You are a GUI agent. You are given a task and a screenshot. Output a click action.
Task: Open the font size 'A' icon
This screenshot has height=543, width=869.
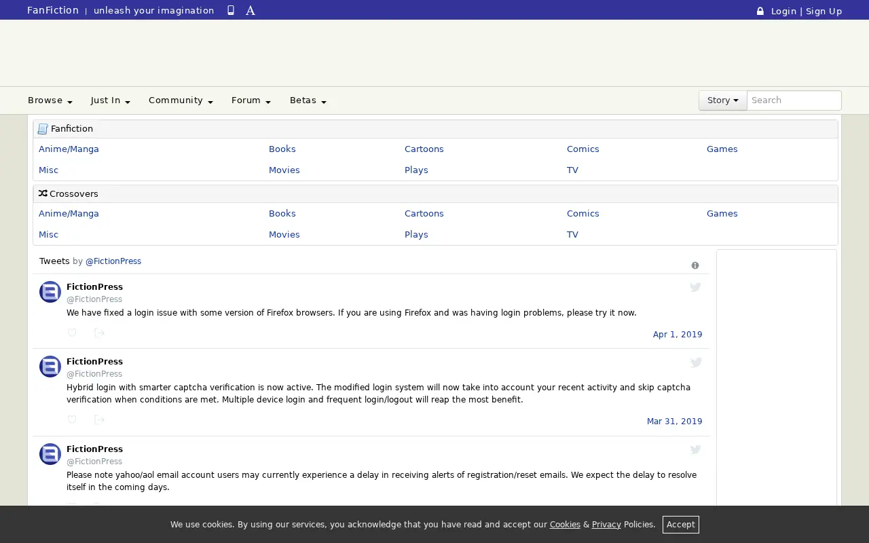(251, 10)
